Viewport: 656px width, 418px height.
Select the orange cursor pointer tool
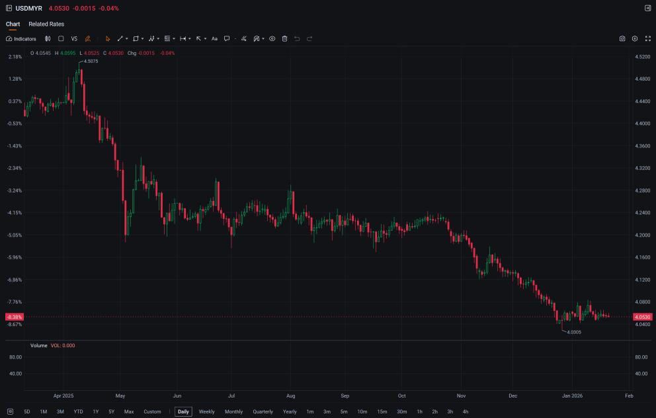pos(108,39)
